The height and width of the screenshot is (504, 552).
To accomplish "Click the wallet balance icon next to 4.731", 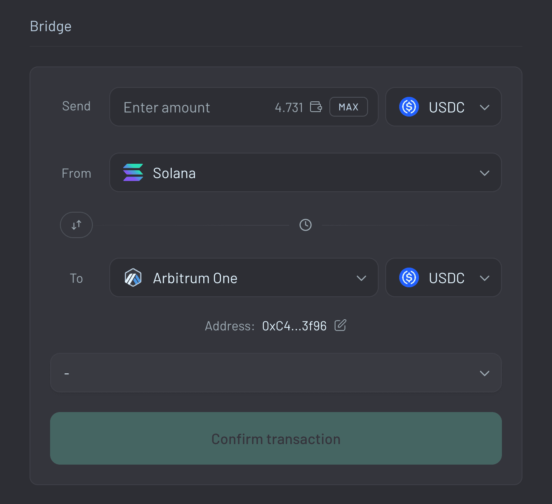I will pyautogui.click(x=315, y=107).
